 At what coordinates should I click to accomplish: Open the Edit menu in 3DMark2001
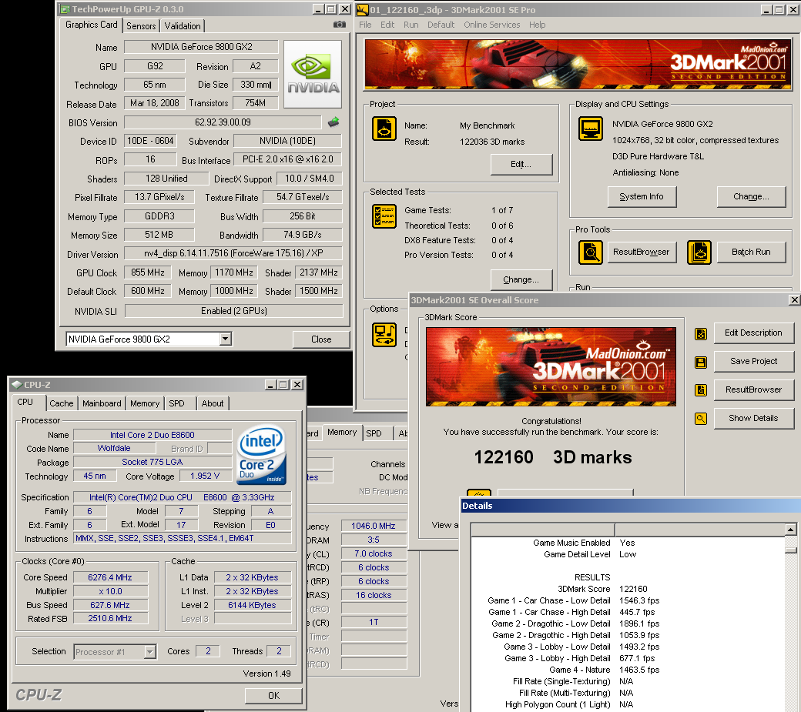pos(387,25)
